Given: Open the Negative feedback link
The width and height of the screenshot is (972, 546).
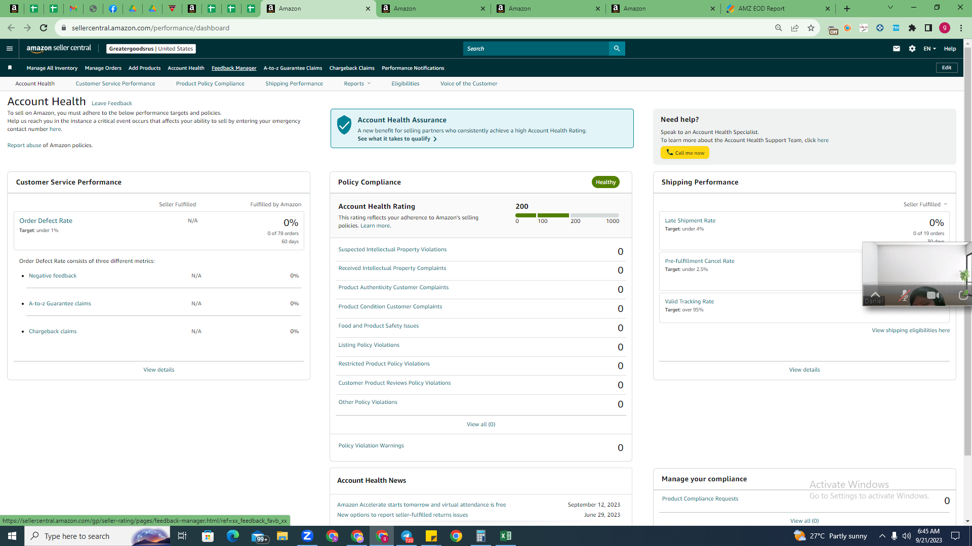Looking at the screenshot, I should point(53,276).
